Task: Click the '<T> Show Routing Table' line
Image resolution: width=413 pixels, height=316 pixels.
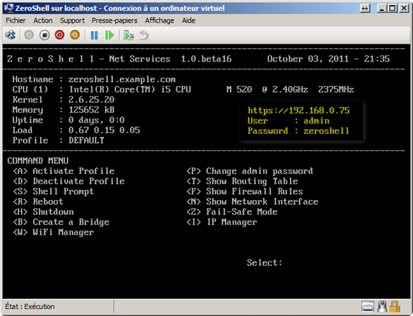Action: coord(242,181)
